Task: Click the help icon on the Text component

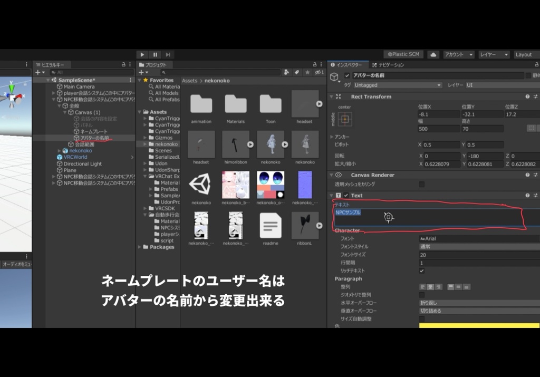Action: point(527,195)
